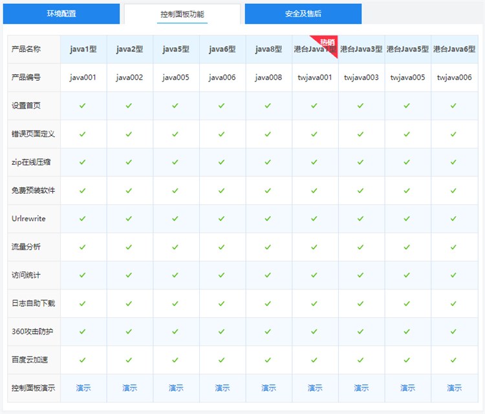This screenshot has height=414, width=485.
Task: Click the 演示 link for java1型
Action: pos(83,388)
